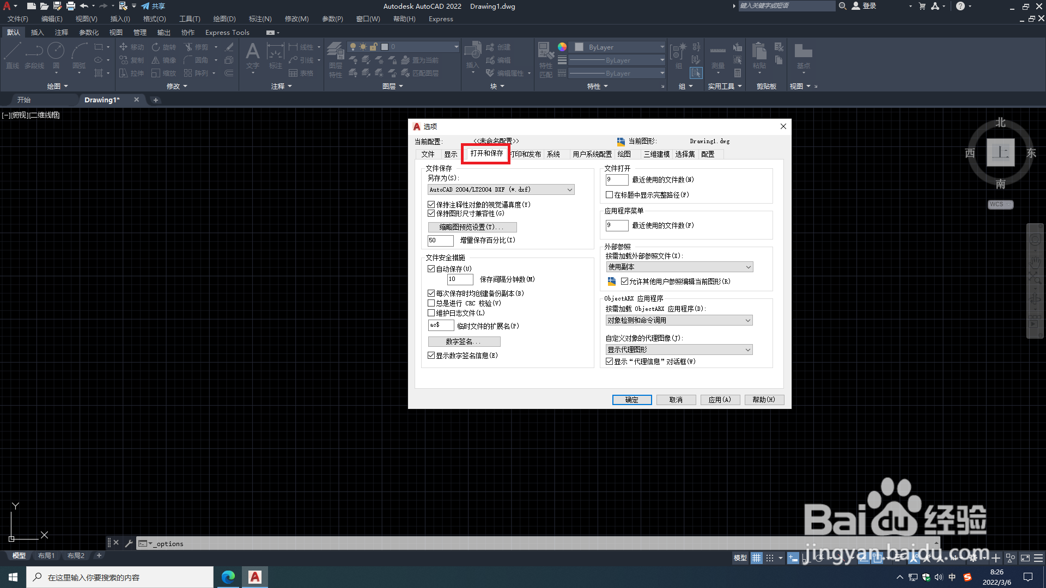The height and width of the screenshot is (588, 1046).
Task: Open the 另存为 file format dropdown
Action: pos(501,189)
